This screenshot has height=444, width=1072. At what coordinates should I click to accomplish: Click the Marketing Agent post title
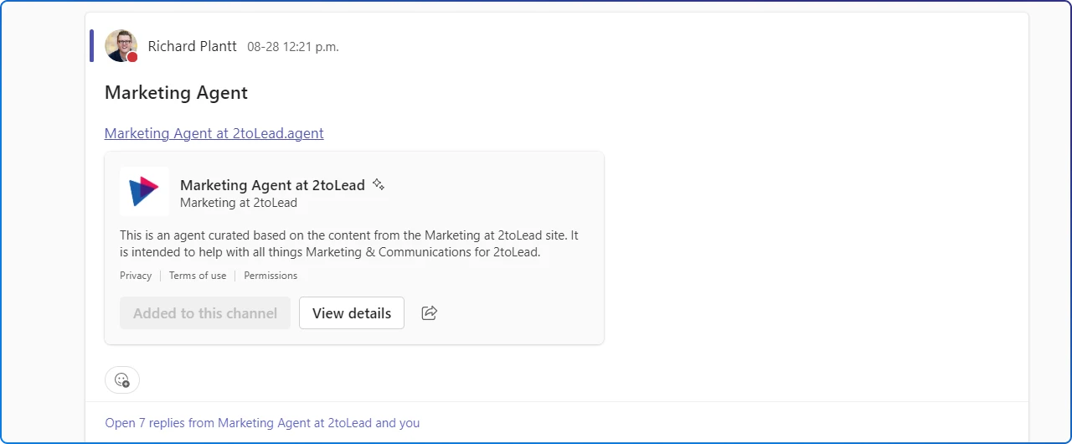(x=176, y=92)
